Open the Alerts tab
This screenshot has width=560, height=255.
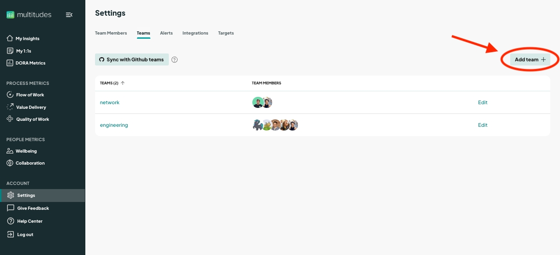point(166,33)
